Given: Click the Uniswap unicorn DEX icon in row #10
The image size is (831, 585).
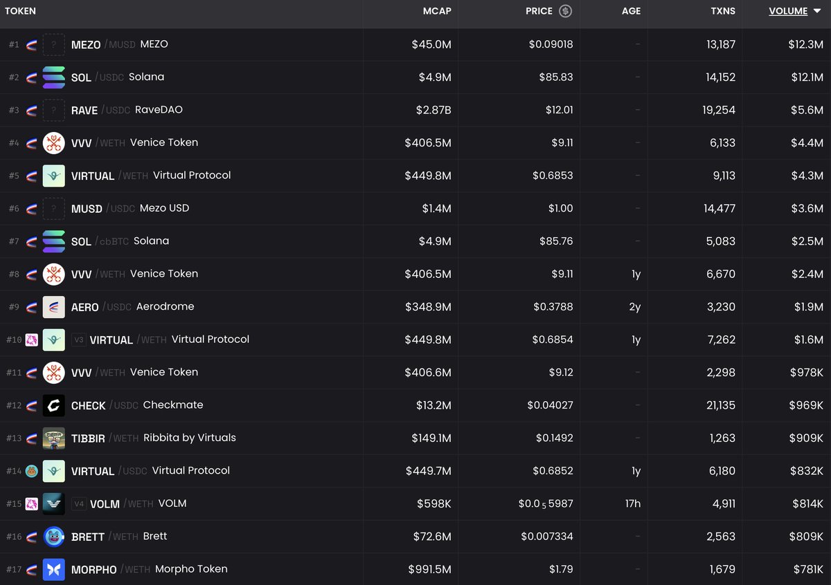Looking at the screenshot, I should pyautogui.click(x=31, y=340).
